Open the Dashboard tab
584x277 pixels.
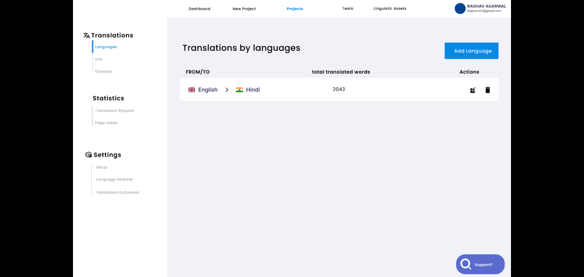[199, 9]
